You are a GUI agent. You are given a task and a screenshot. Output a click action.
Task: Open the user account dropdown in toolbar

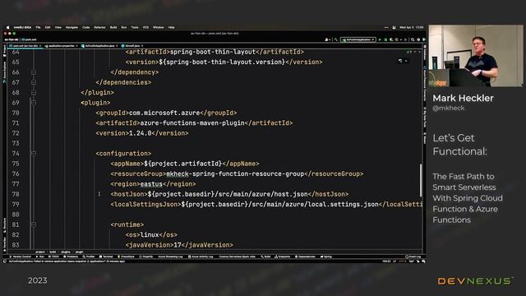[327, 39]
